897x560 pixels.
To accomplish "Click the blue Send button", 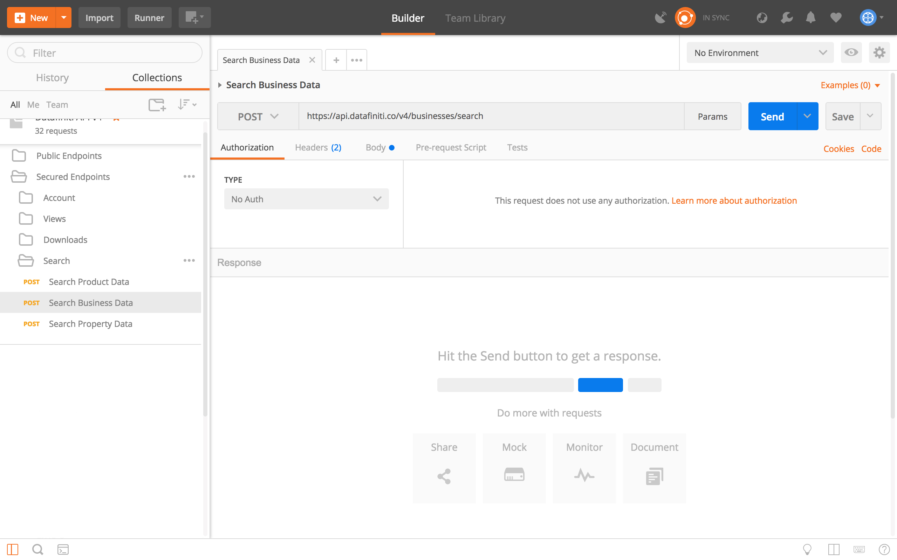I will (772, 116).
